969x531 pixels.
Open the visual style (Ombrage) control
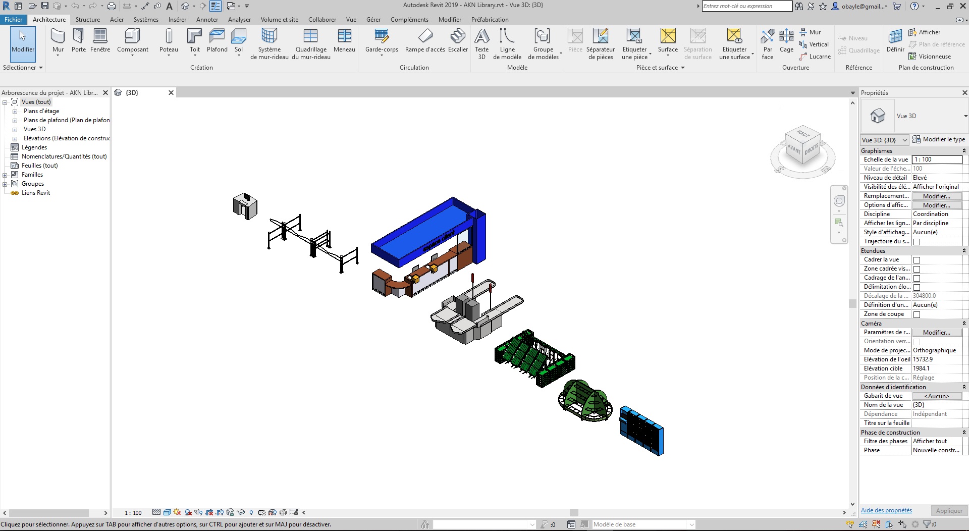pyautogui.click(x=167, y=512)
